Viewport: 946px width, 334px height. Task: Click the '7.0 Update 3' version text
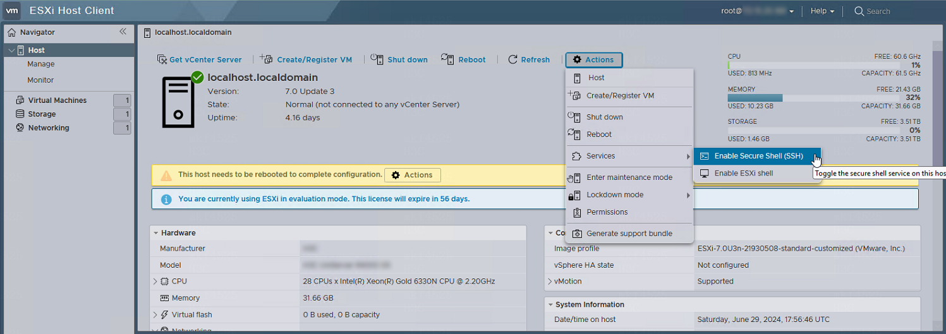[x=310, y=91]
